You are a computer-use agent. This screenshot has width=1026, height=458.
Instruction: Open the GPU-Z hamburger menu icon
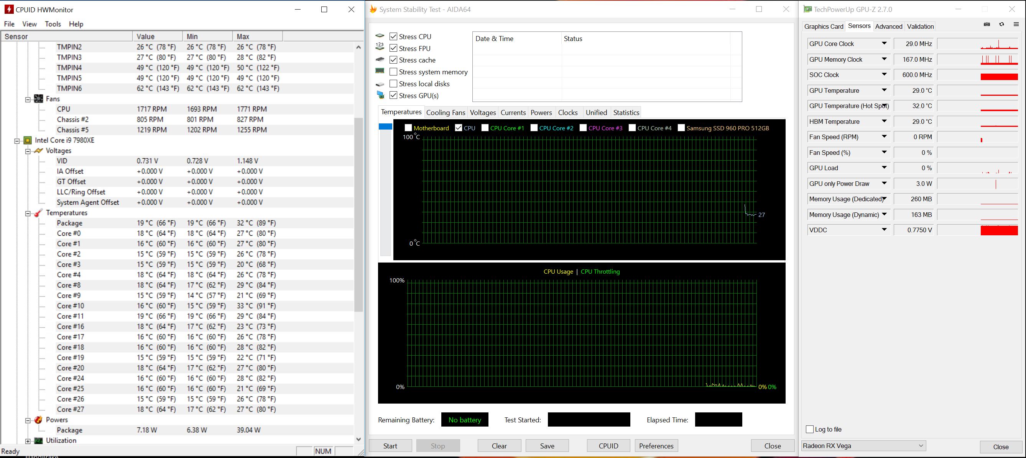(1016, 25)
